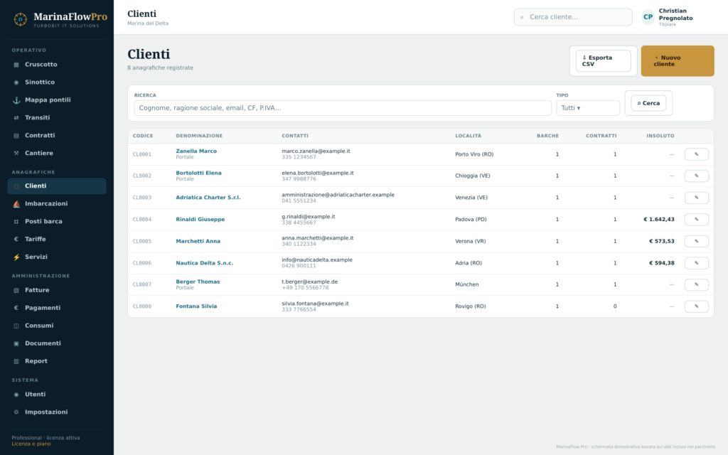Click the Cruscotto sidebar icon
The height and width of the screenshot is (455, 728).
[16, 65]
